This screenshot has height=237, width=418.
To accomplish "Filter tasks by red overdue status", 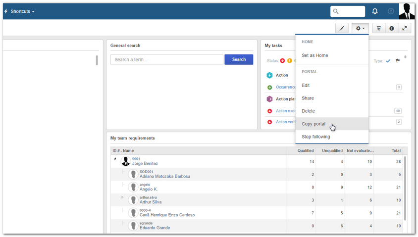I will point(283,61).
